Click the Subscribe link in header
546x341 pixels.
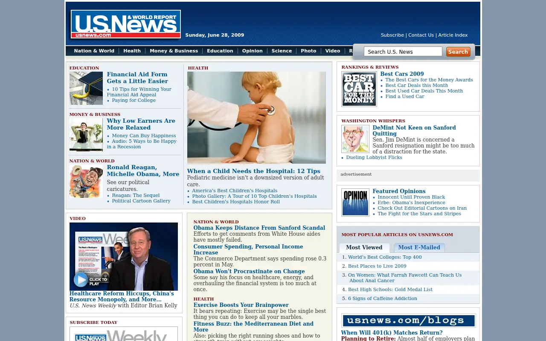pos(392,35)
